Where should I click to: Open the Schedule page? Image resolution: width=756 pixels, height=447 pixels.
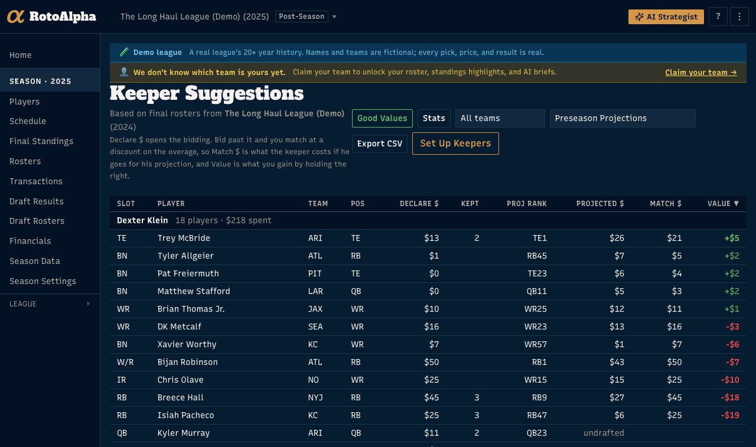28,121
